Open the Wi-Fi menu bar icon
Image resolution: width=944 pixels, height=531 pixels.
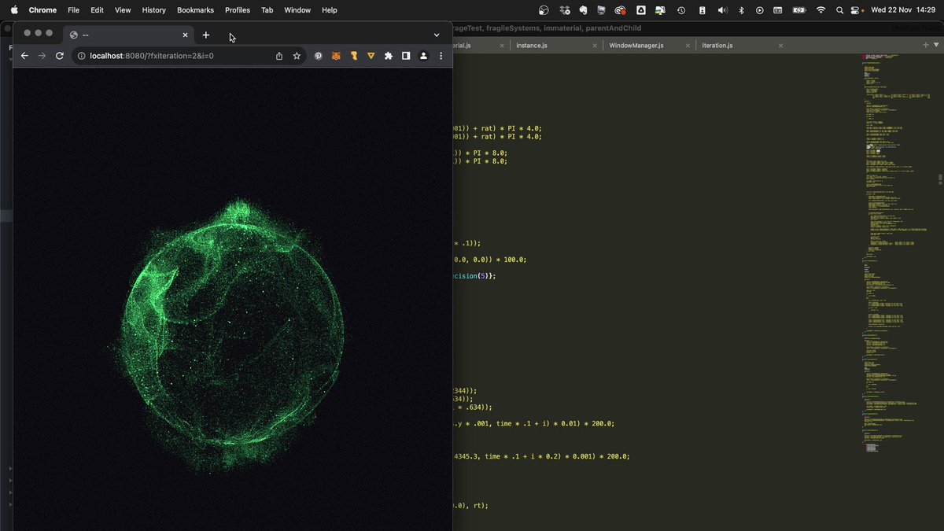(x=820, y=10)
